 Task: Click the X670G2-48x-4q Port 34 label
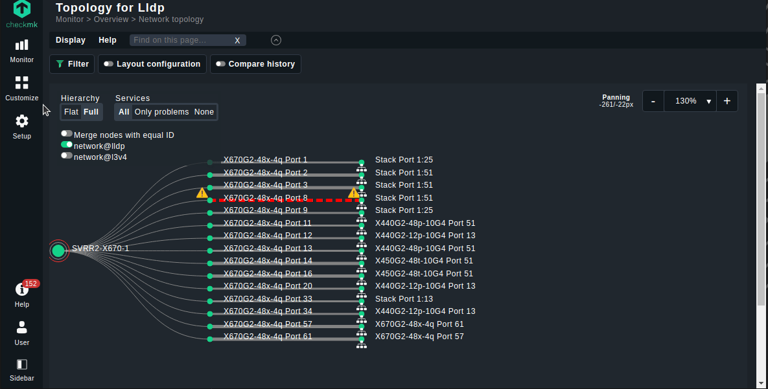(x=268, y=311)
